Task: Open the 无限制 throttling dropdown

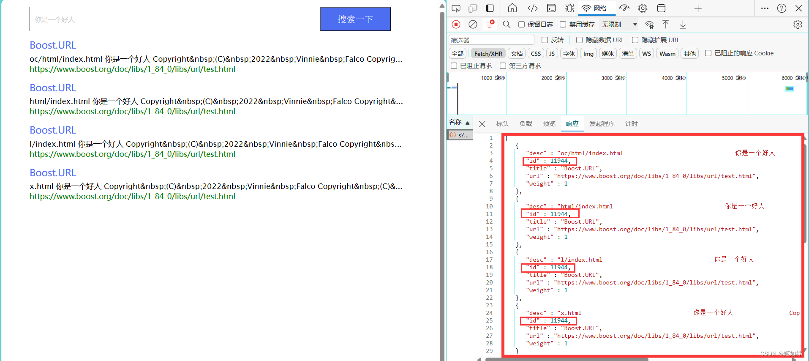Action: click(x=619, y=25)
